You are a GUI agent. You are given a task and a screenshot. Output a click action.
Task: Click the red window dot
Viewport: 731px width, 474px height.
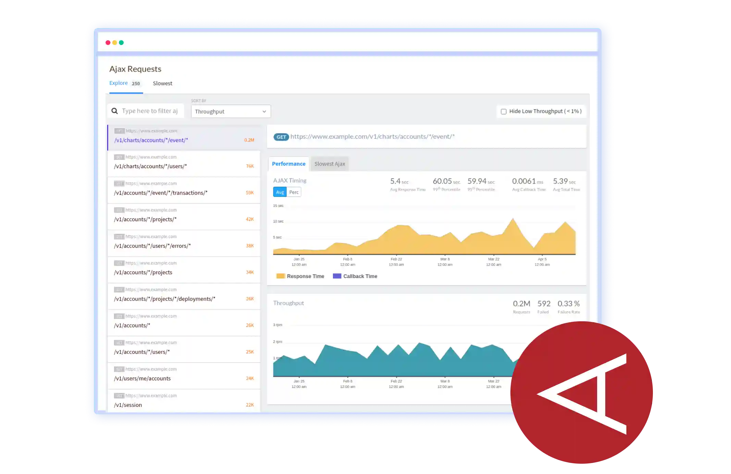click(108, 42)
